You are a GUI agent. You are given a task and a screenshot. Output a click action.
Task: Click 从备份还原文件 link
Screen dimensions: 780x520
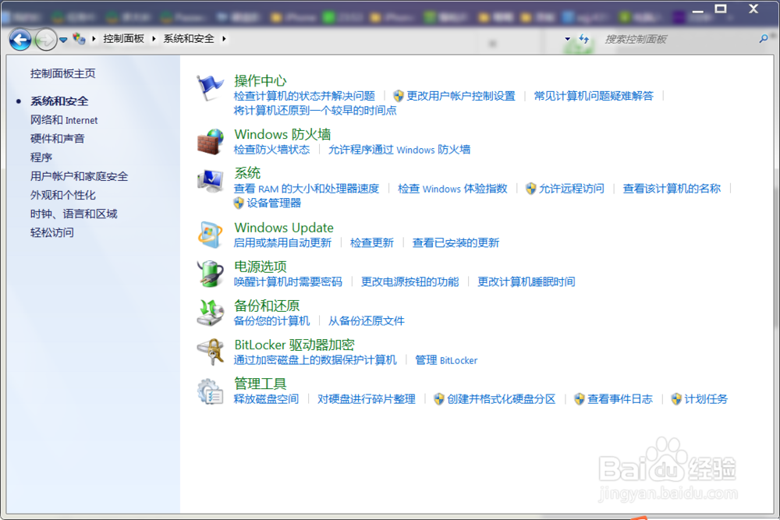click(366, 320)
